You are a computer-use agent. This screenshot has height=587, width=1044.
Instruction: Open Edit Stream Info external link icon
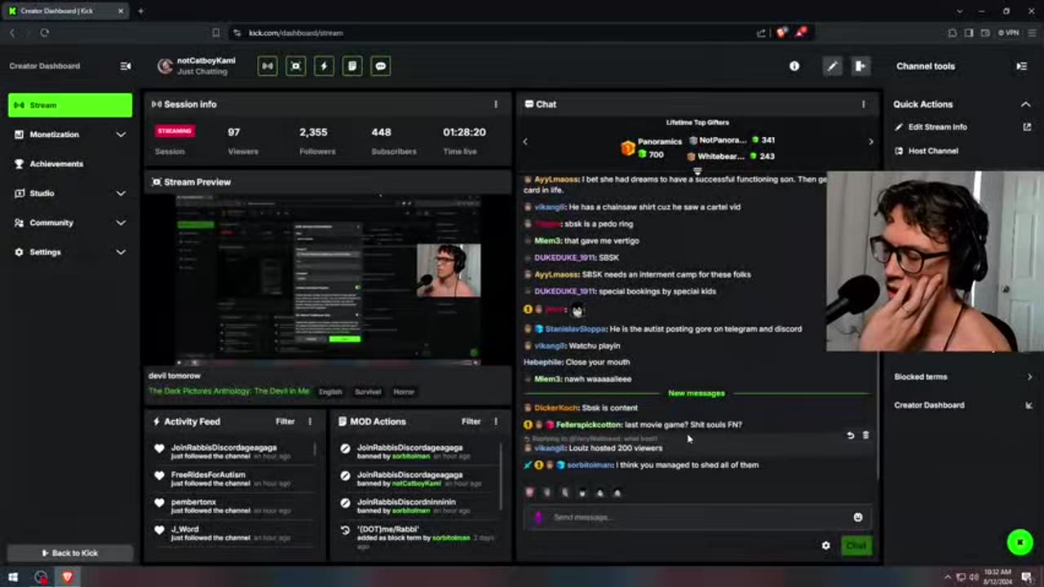[x=1027, y=127]
